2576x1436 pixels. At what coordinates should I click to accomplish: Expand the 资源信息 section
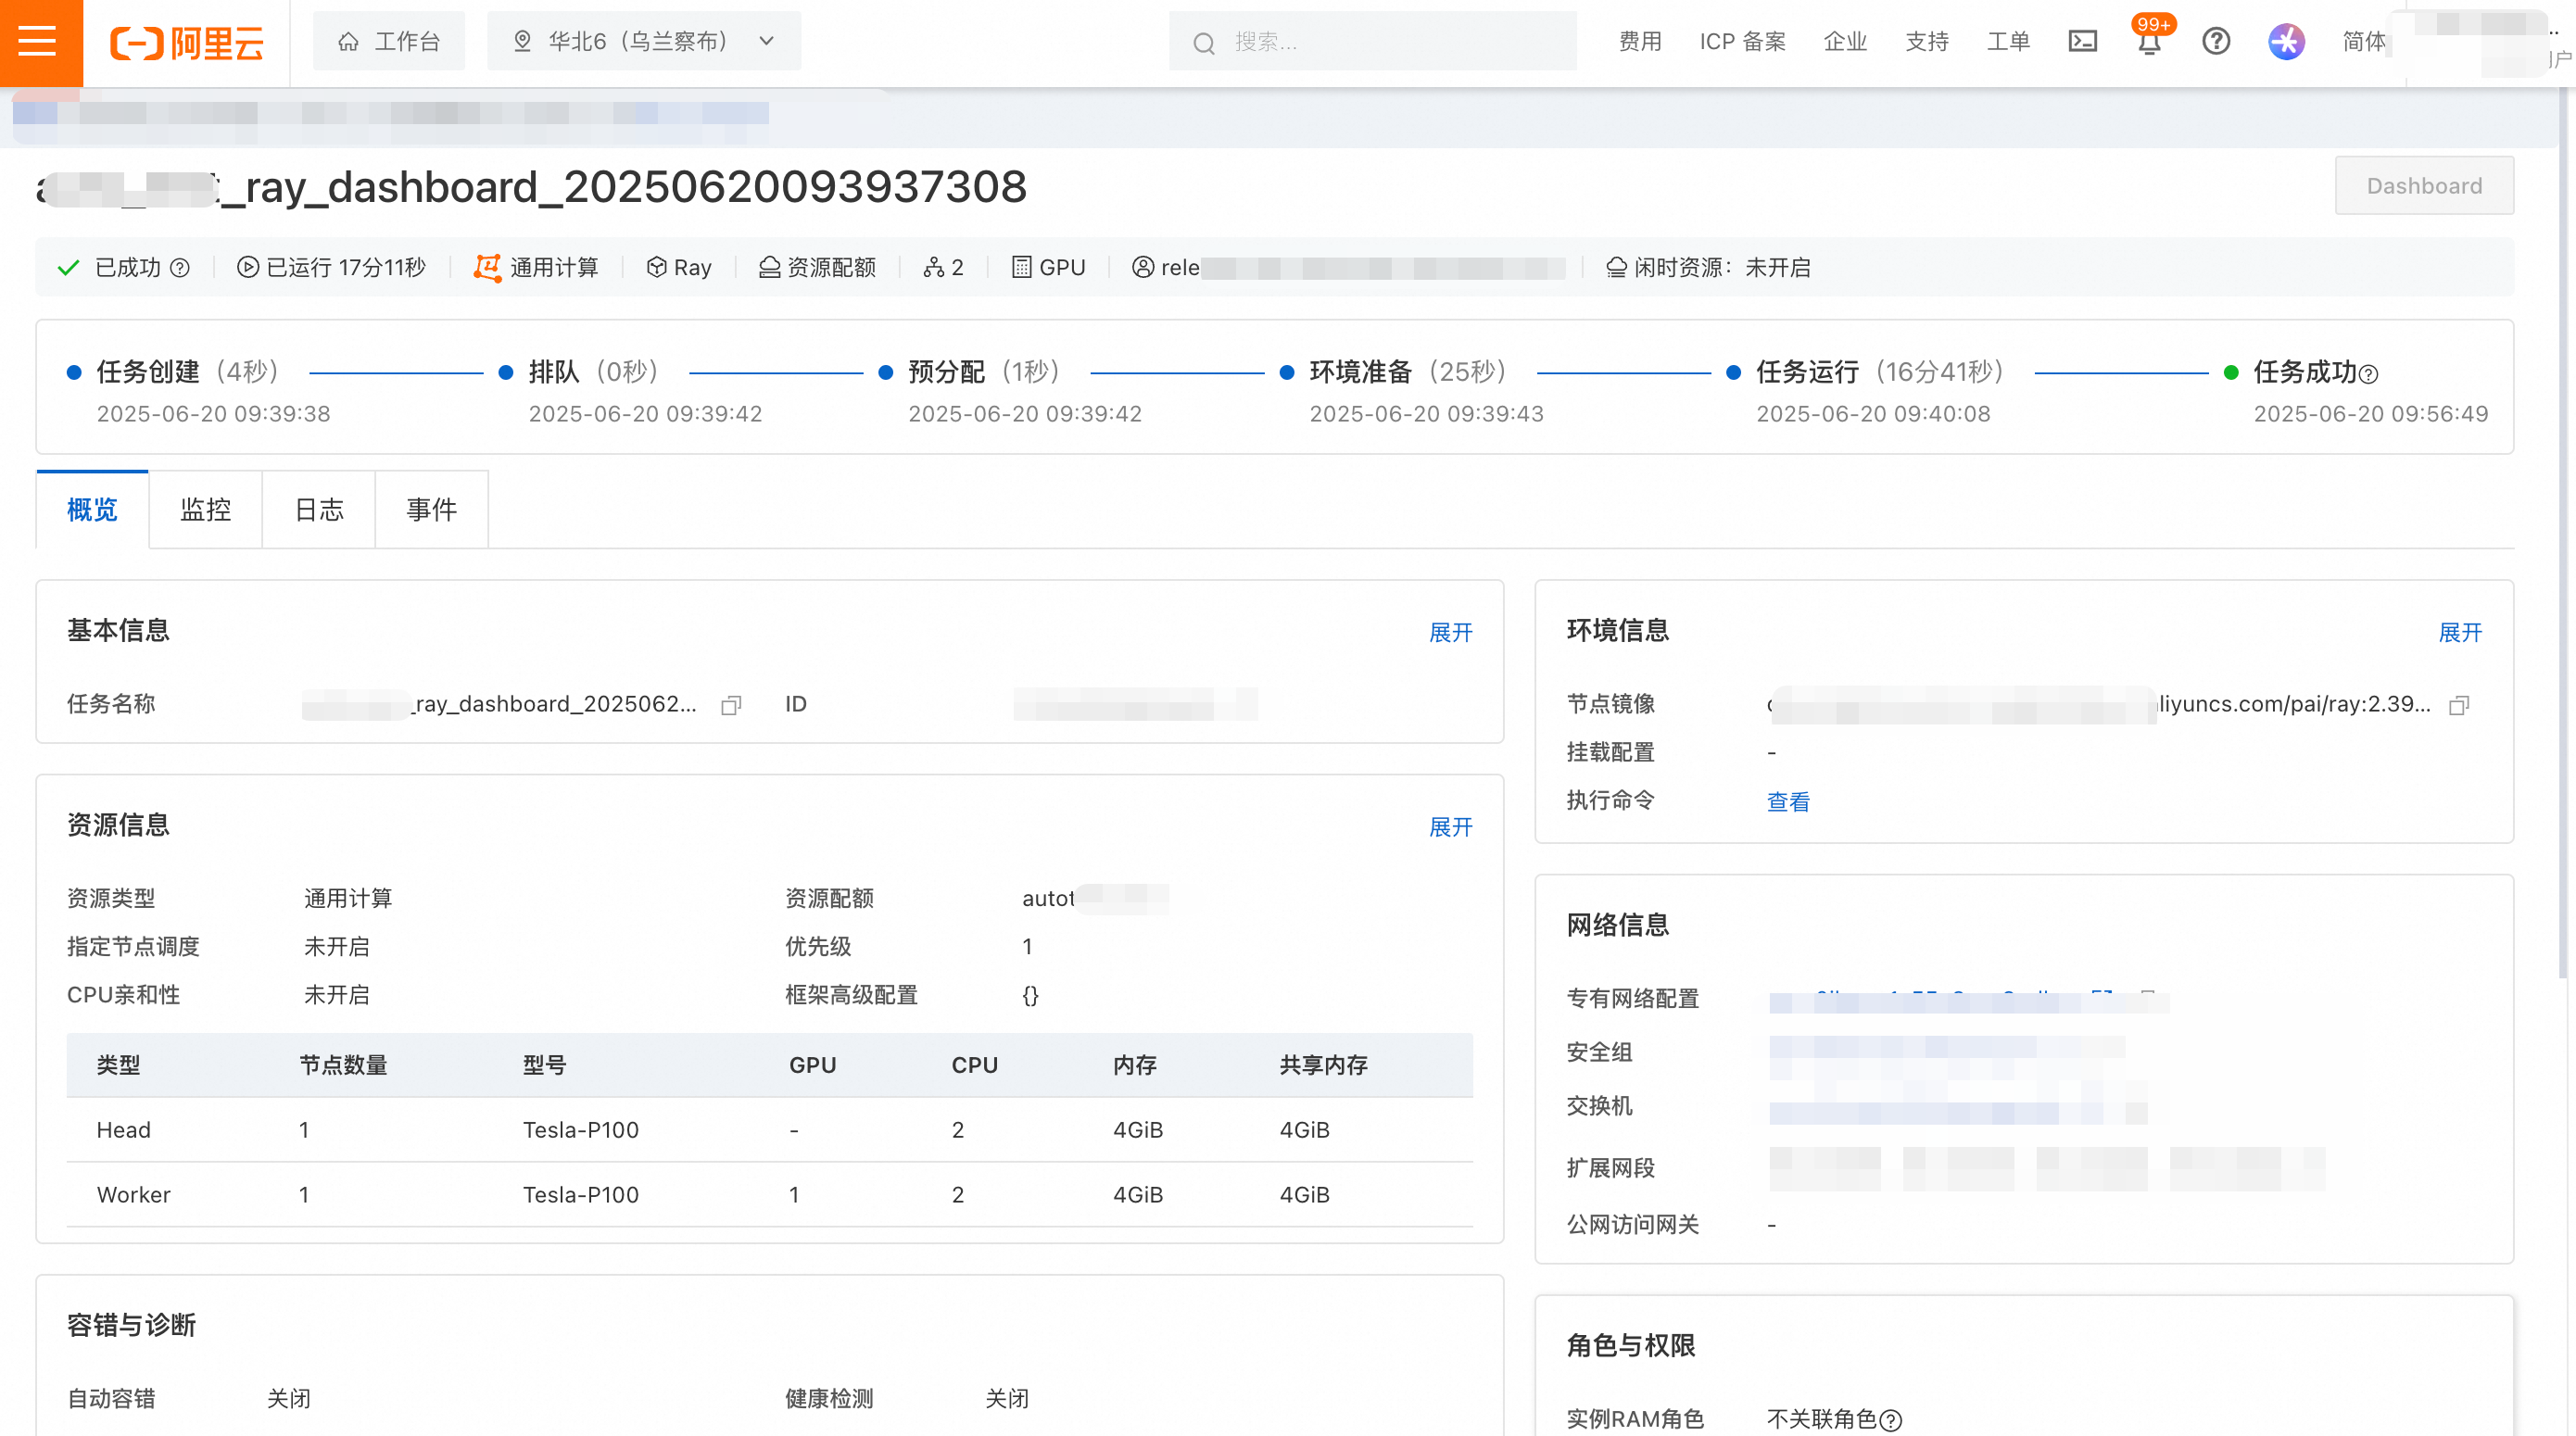coord(1450,828)
